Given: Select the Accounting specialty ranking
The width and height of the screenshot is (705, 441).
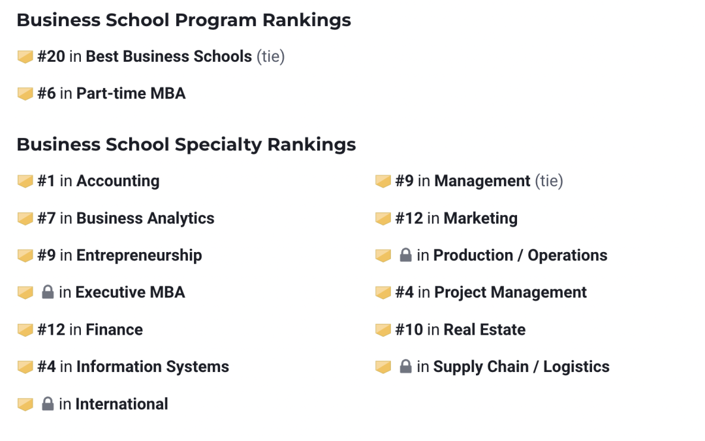Looking at the screenshot, I should click(x=117, y=181).
